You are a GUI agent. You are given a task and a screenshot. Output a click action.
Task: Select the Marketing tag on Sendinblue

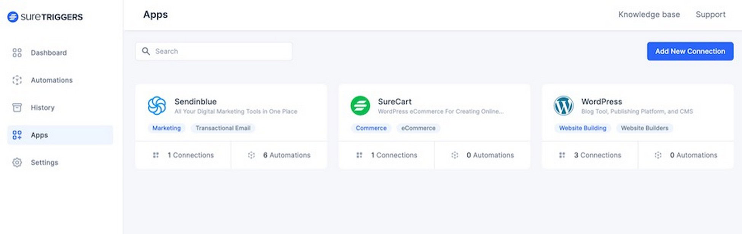[x=166, y=128]
